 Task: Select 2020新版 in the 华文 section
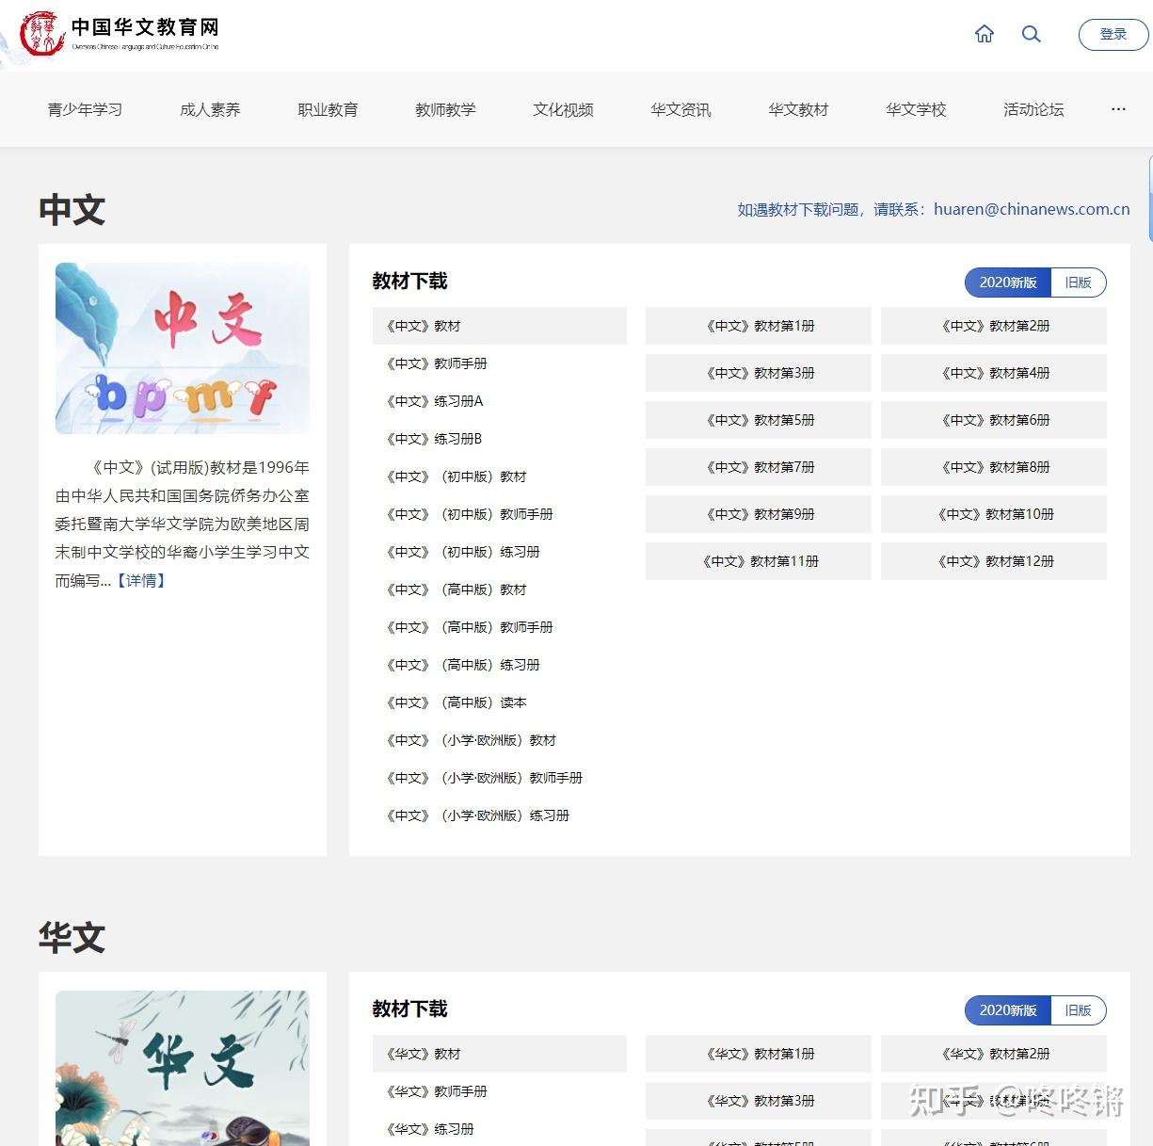(1008, 1009)
